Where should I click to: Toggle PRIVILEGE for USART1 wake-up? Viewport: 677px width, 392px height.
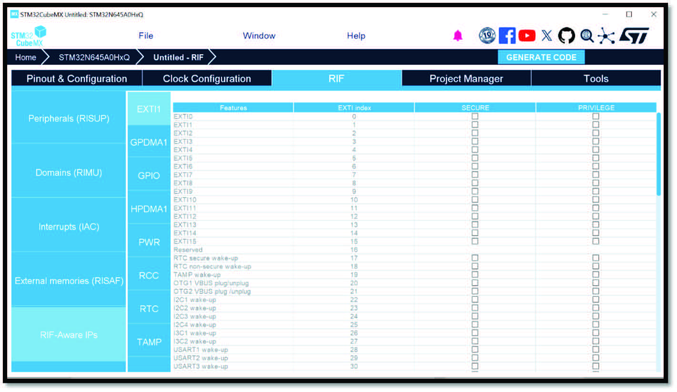click(x=596, y=350)
